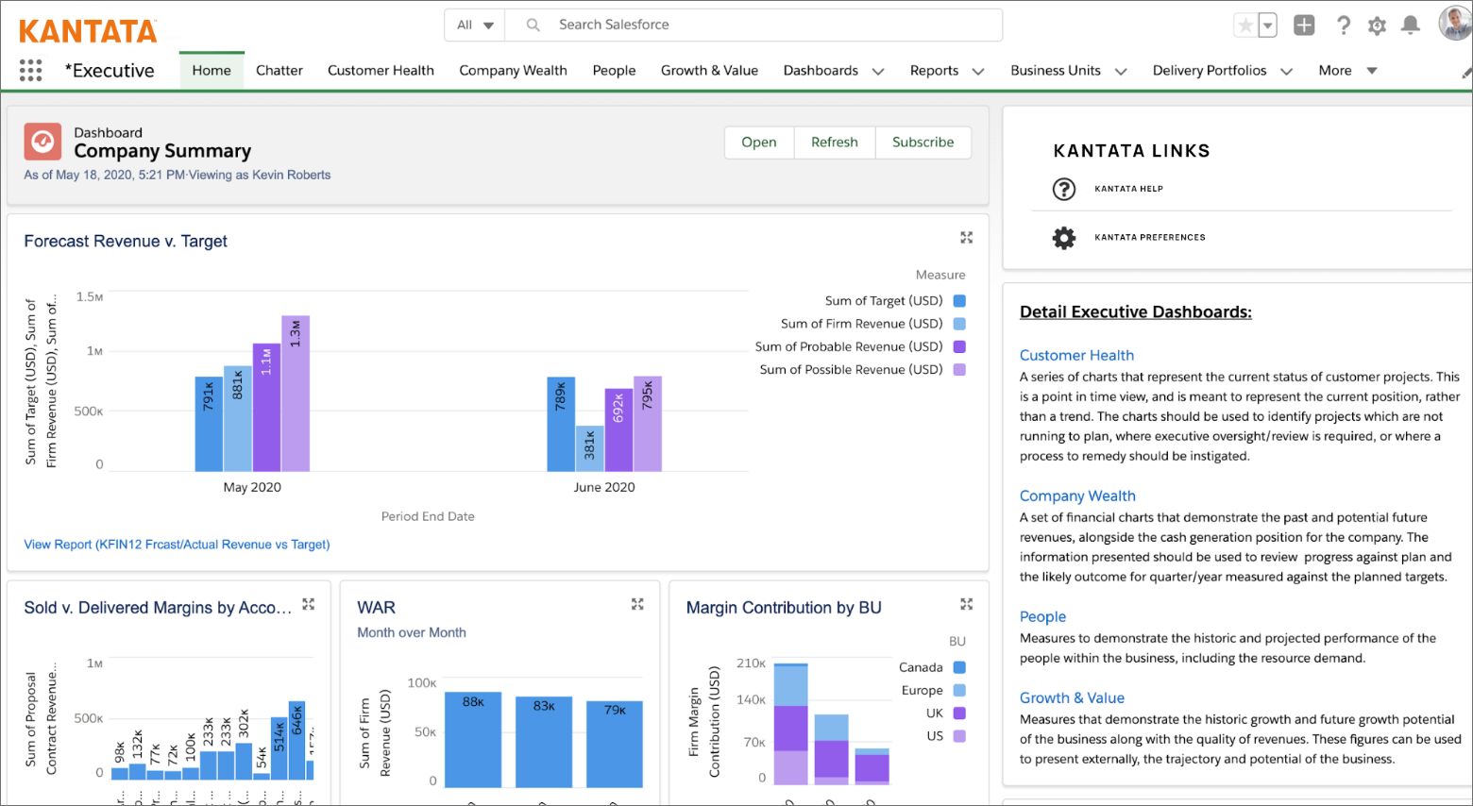Open the Company Wealth tab
The image size is (1473, 806).
point(513,71)
